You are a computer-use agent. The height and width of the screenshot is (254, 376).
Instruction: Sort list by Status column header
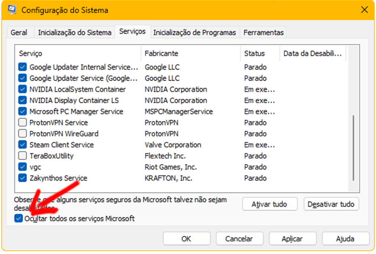(x=254, y=53)
